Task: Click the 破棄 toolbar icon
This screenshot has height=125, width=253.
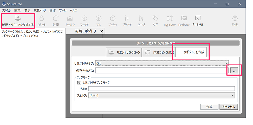Action: [56, 21]
